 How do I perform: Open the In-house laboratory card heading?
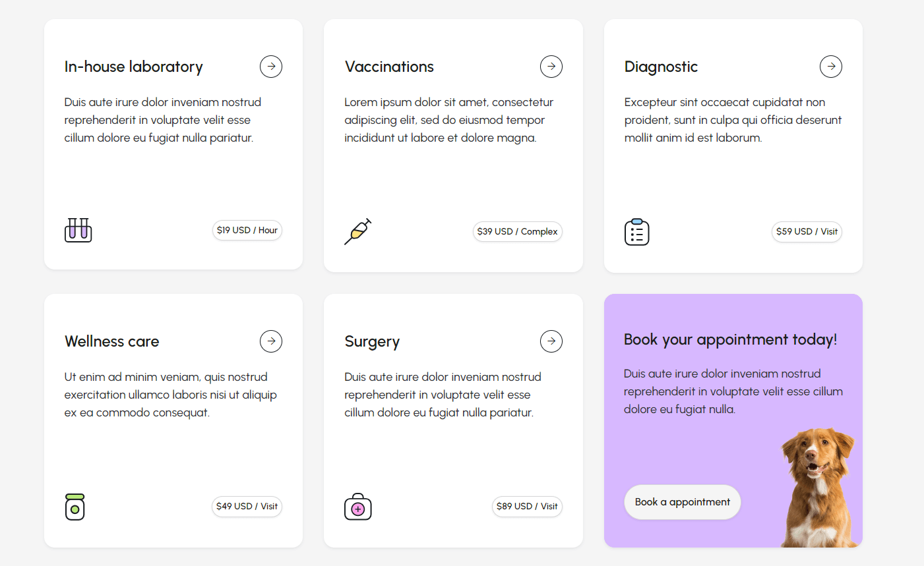tap(133, 66)
